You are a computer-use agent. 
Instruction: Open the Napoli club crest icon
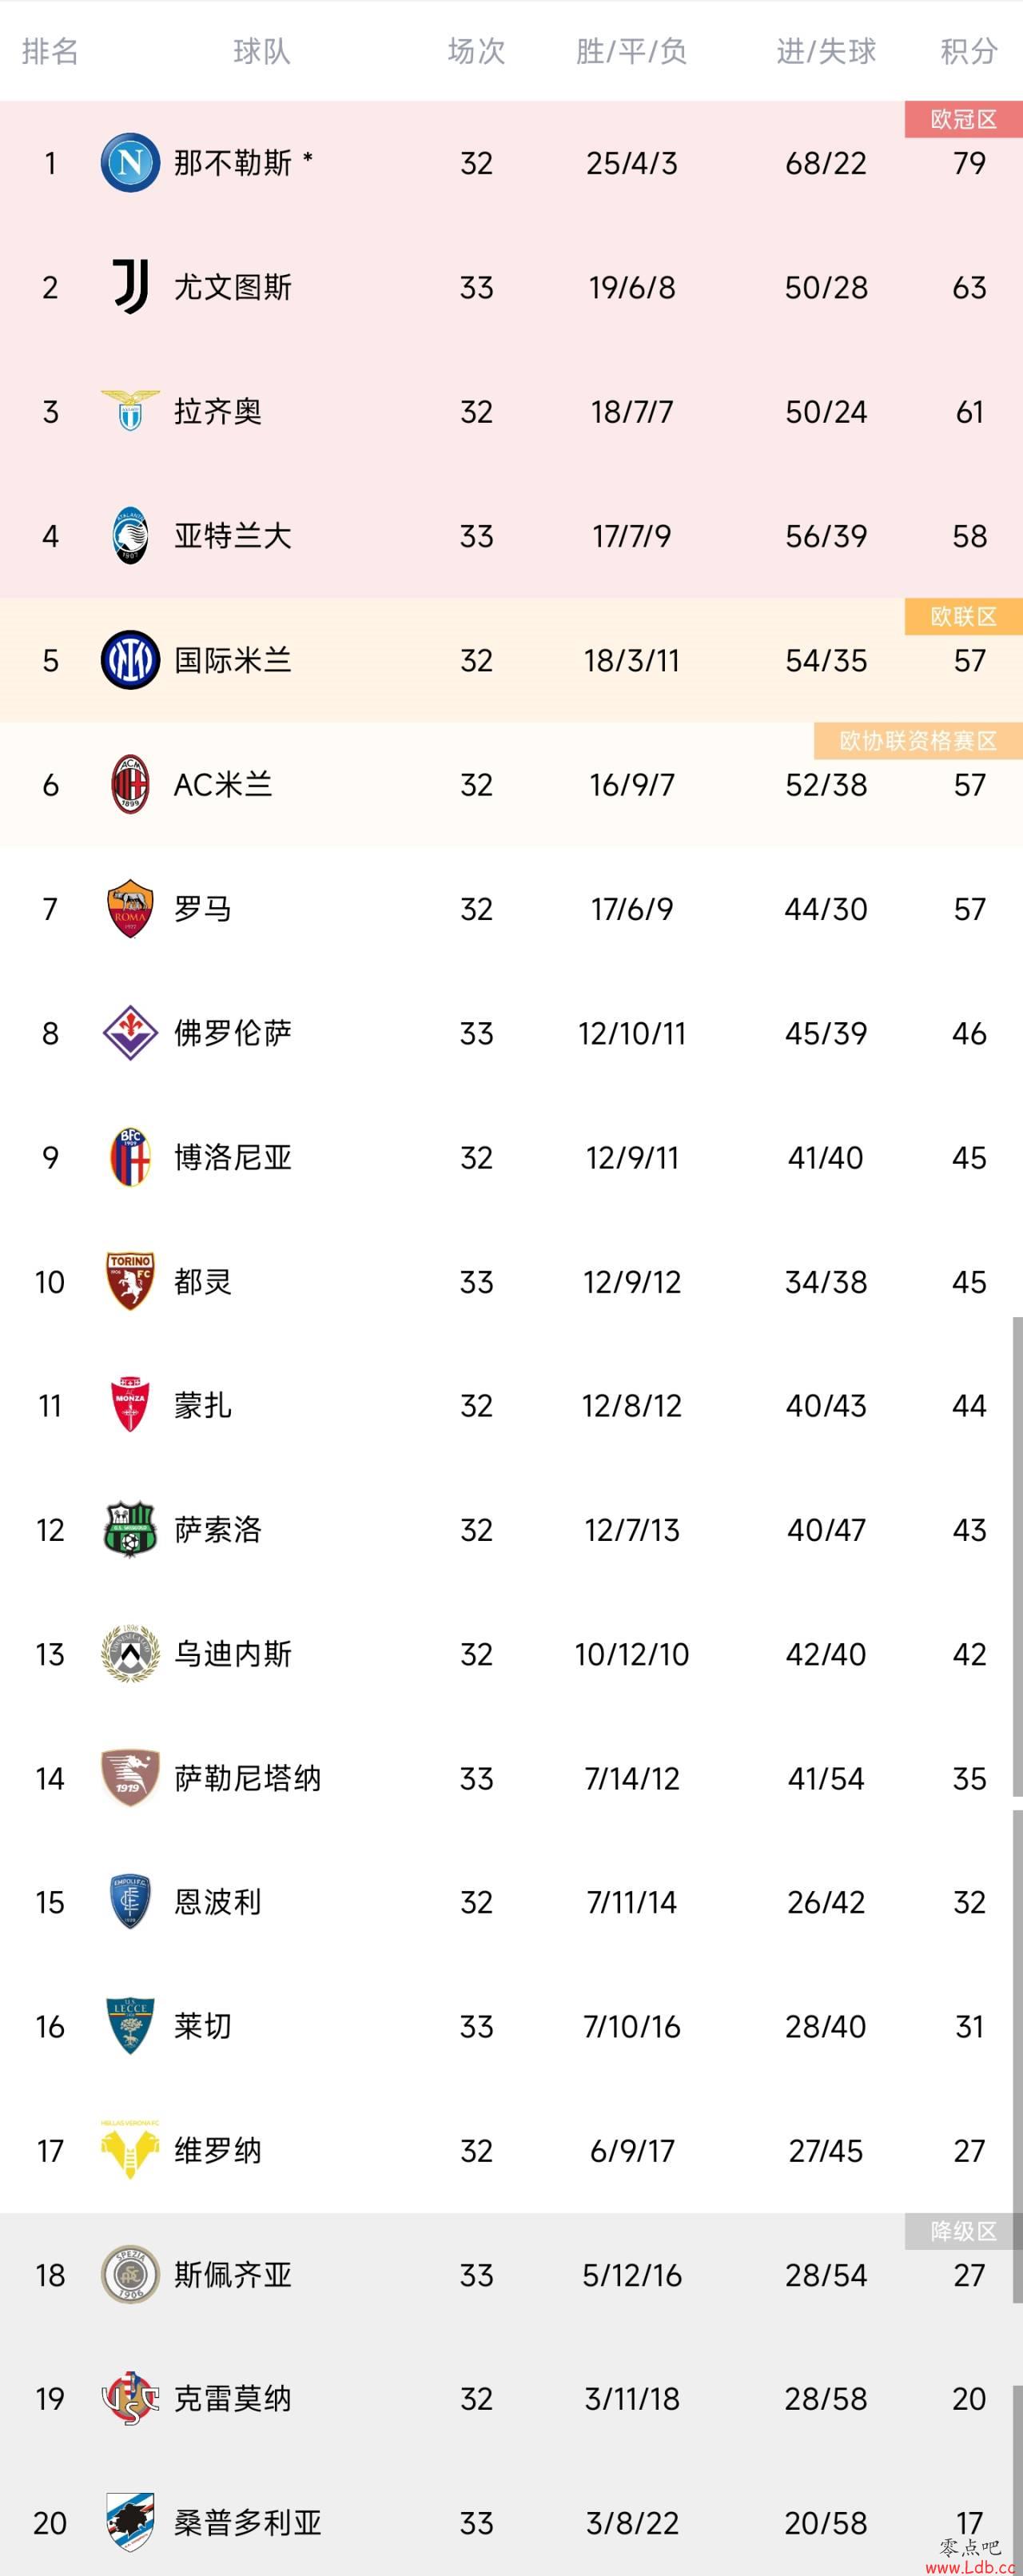tap(130, 163)
